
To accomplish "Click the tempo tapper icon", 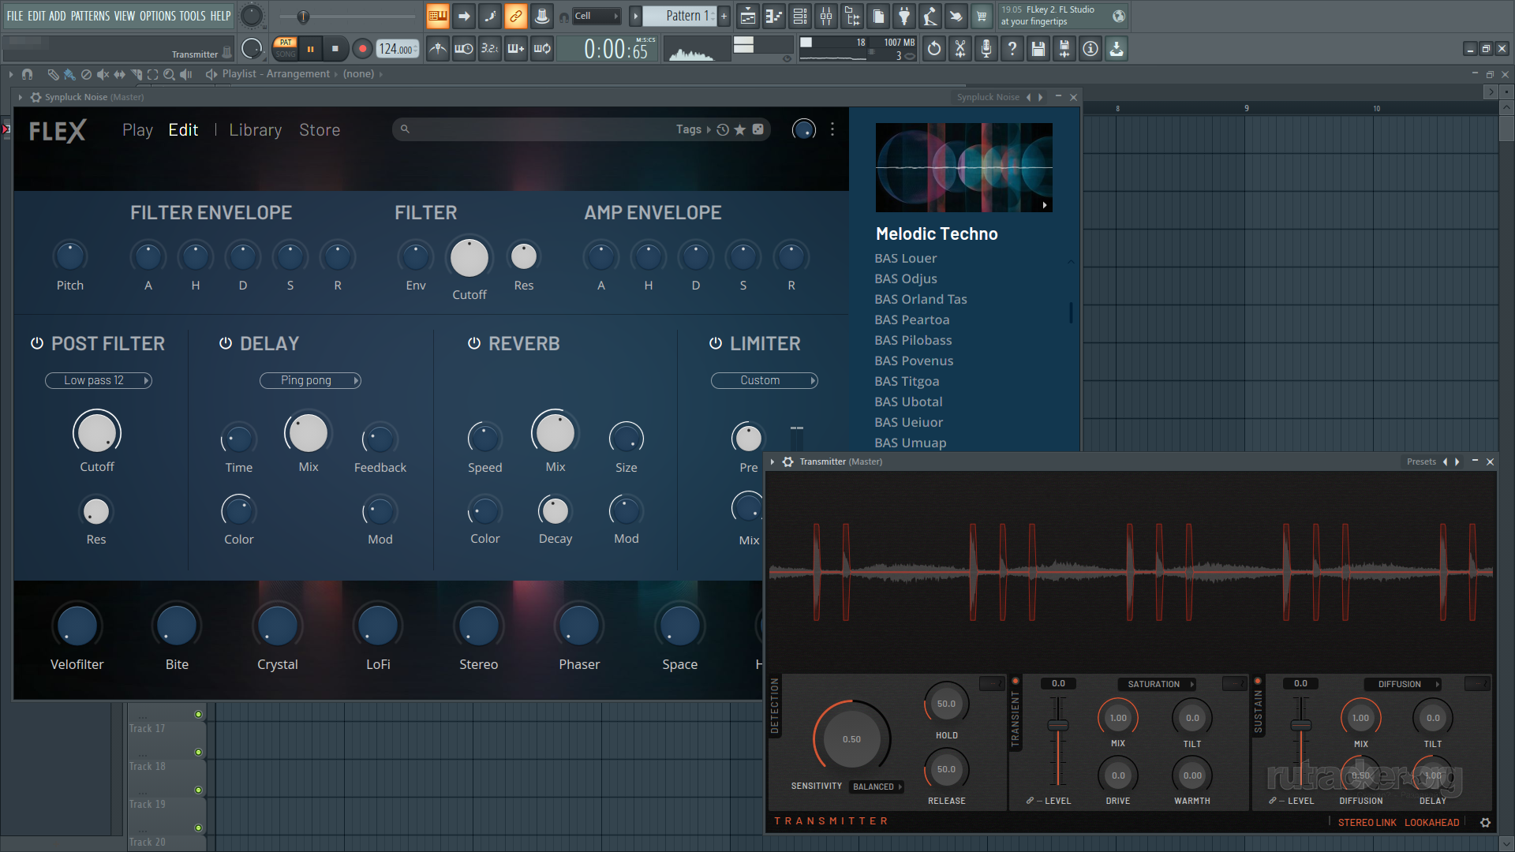I will coord(930,16).
